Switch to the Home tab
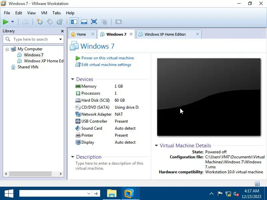The image size is (267, 200). [81, 34]
